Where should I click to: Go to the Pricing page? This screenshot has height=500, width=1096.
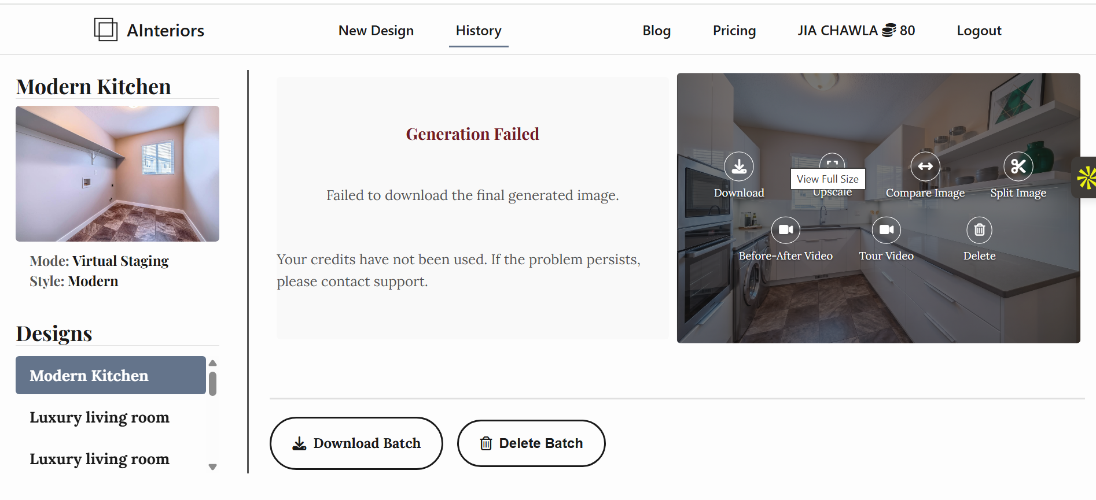click(x=734, y=31)
